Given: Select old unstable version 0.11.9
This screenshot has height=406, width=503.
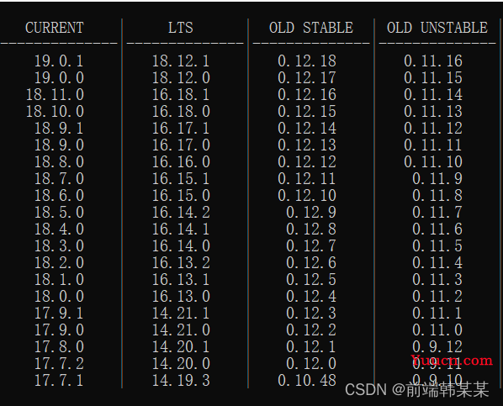Looking at the screenshot, I should click(437, 179).
